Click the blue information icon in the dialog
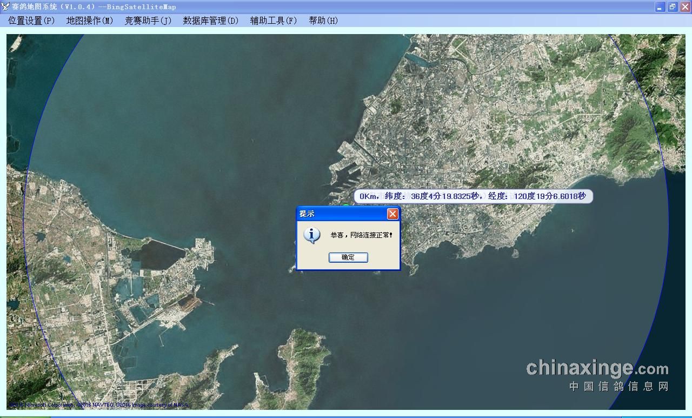This screenshot has width=692, height=418. pos(312,236)
